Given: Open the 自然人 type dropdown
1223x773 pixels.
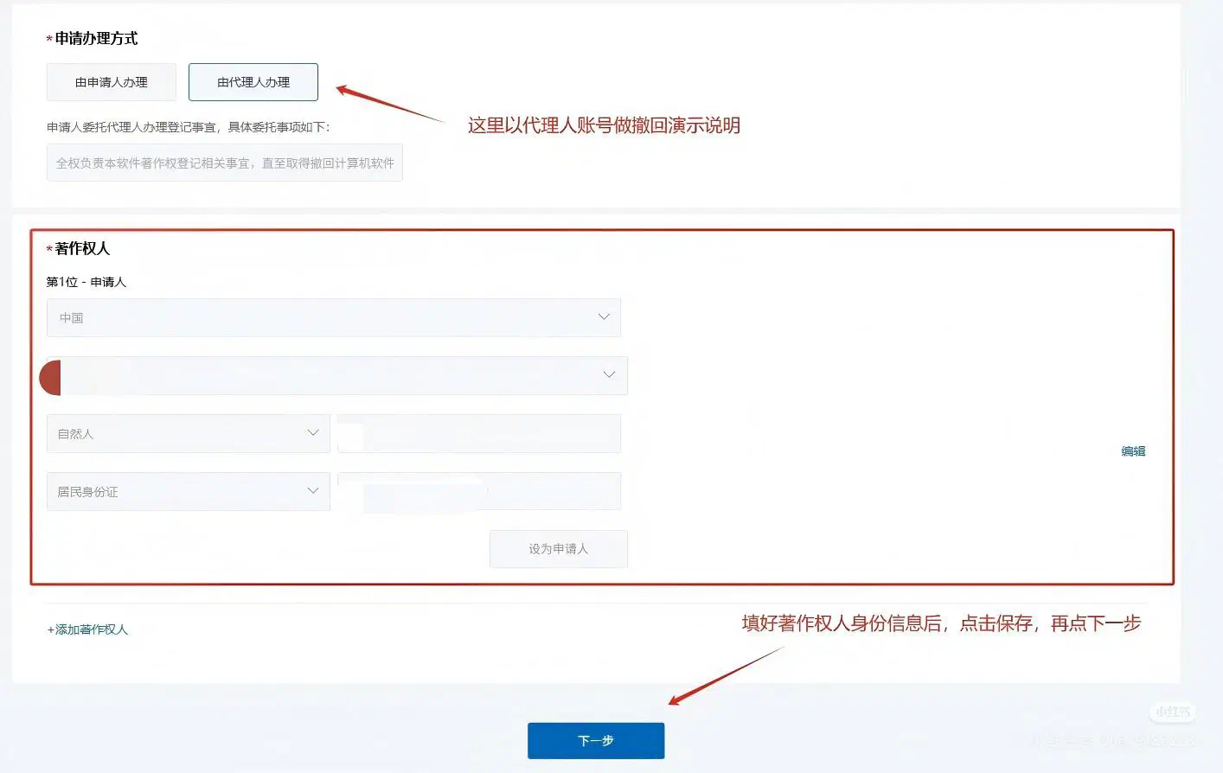Looking at the screenshot, I should click(x=189, y=433).
